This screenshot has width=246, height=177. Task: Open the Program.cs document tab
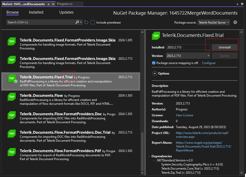(65, 4)
